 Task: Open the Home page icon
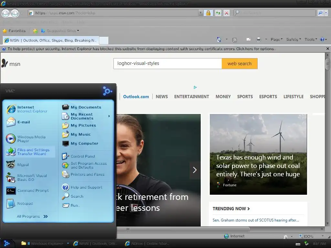click(x=219, y=39)
